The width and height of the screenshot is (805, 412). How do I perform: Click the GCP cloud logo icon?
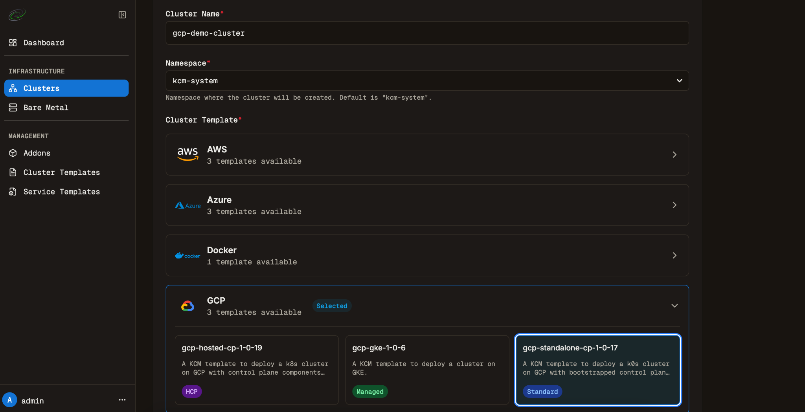tap(187, 306)
